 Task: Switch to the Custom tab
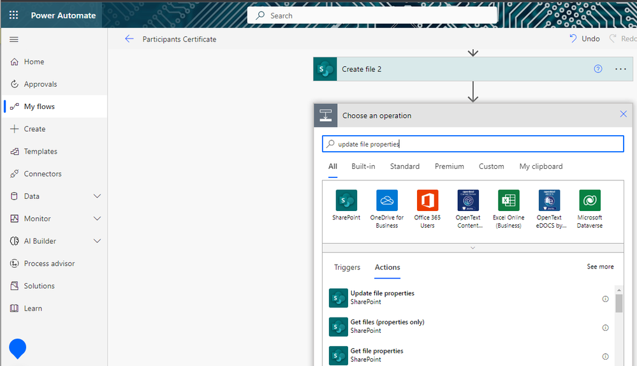[491, 166]
